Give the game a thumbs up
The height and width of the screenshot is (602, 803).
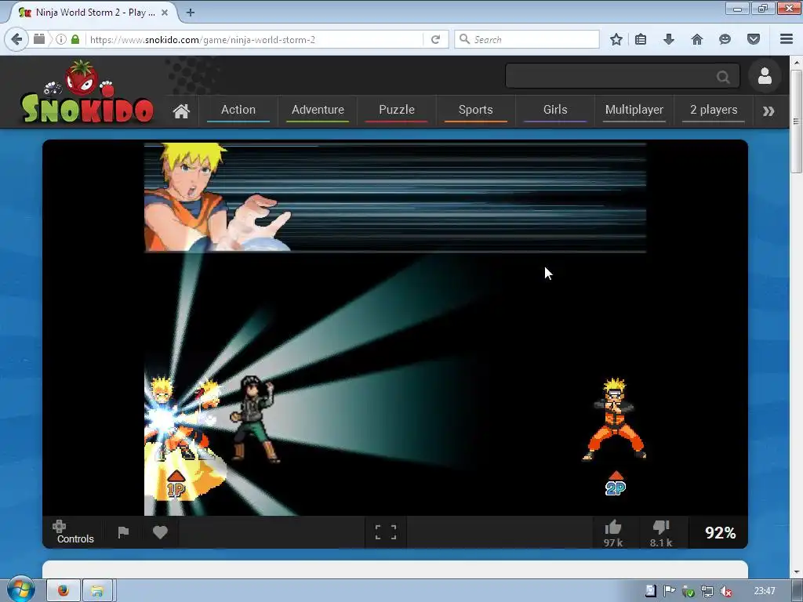(613, 533)
